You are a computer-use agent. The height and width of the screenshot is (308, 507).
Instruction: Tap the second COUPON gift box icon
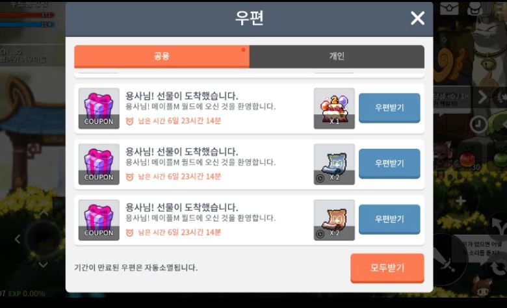point(99,164)
